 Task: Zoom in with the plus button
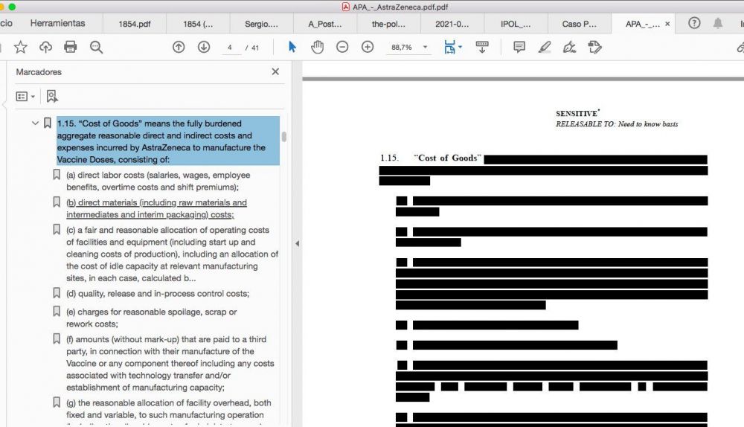(x=368, y=47)
